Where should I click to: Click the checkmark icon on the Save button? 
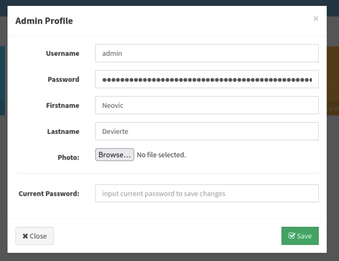(292, 236)
